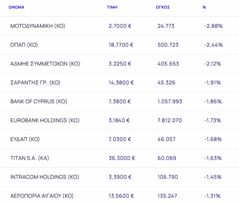
Task: Open ΑΕΡΟΠΟΡΙΑ ΑΙΓΑΙΟΥ (ΚΟ) stock
Action: (42, 196)
